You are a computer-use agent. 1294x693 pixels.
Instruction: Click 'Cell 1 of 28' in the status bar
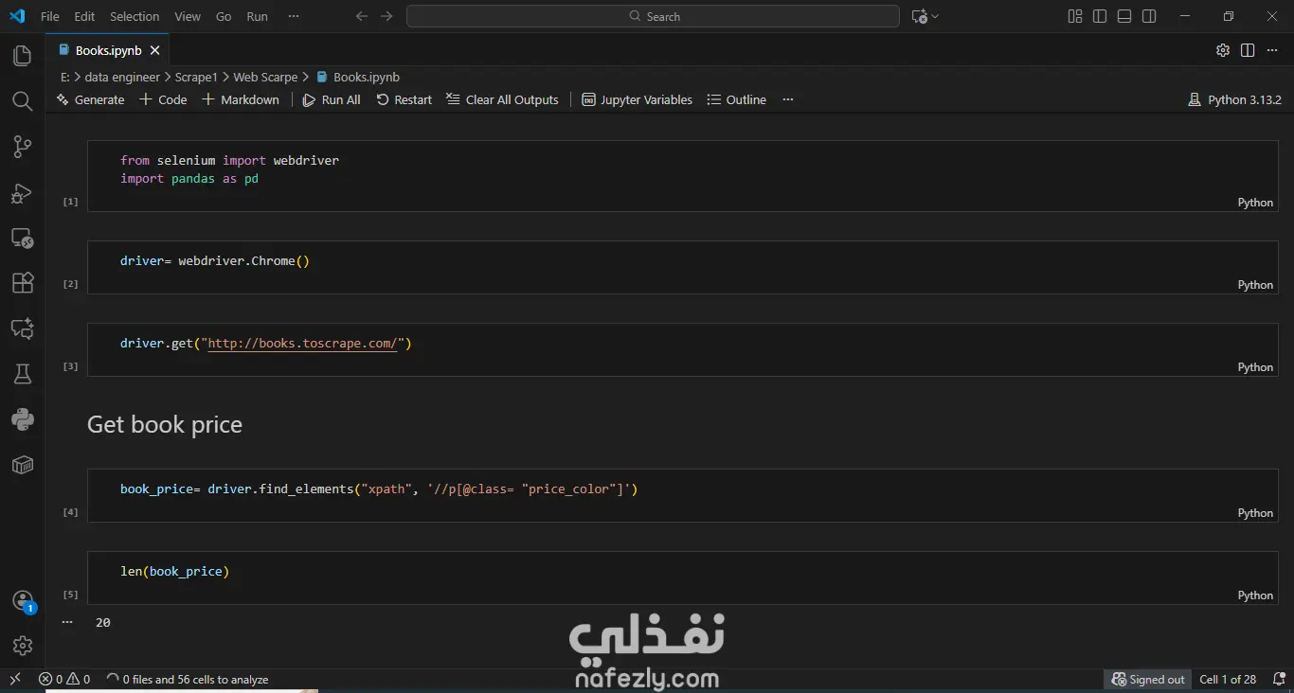(x=1228, y=679)
